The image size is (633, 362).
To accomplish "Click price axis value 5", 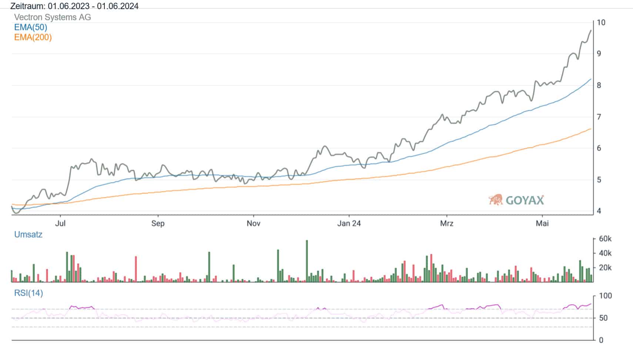I will pos(599,180).
